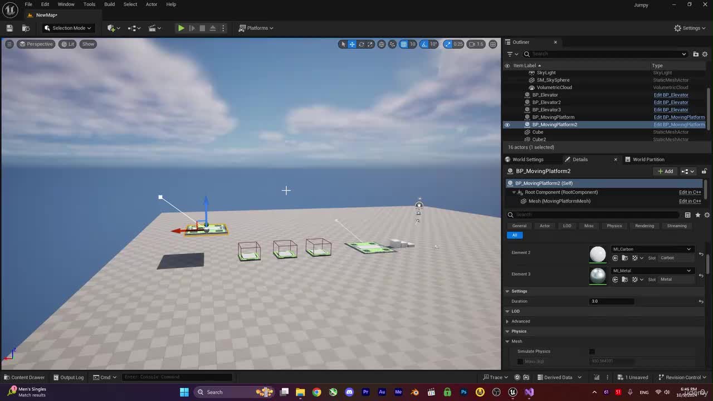Activate the Rotate tool in viewport toolbar
This screenshot has height=401, width=713.
point(361,44)
